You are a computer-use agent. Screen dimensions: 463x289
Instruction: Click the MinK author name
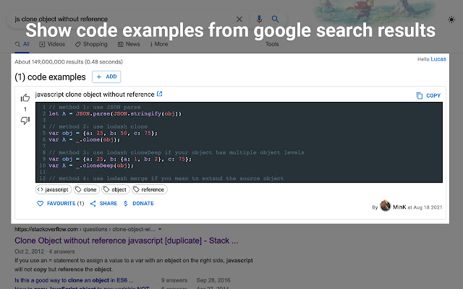point(399,207)
